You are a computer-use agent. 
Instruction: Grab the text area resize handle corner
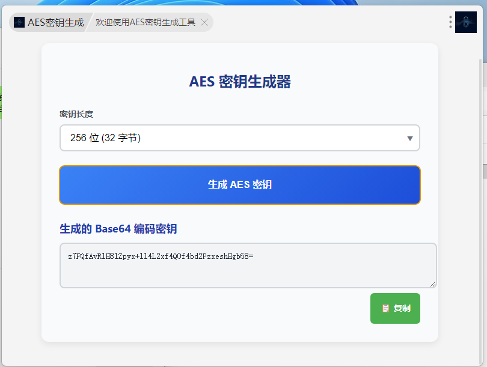click(433, 284)
